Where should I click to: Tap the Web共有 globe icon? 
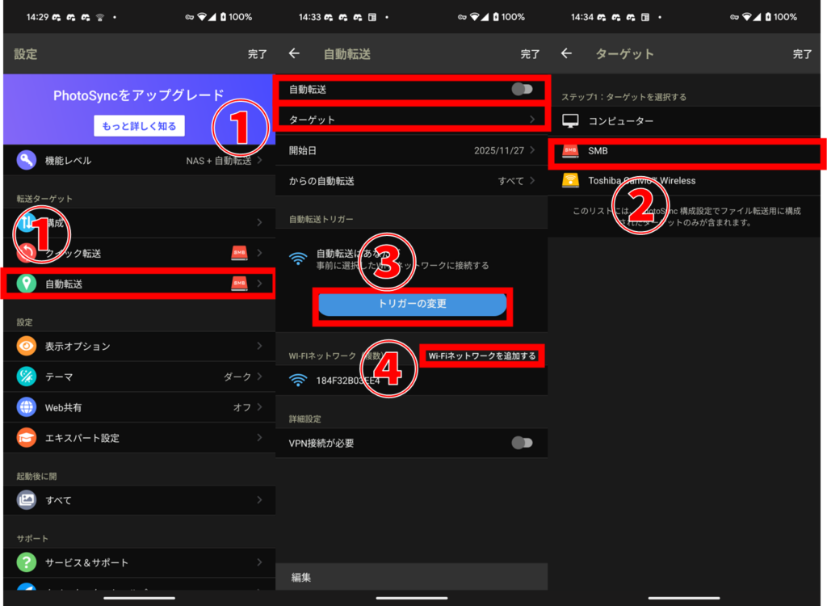[25, 407]
